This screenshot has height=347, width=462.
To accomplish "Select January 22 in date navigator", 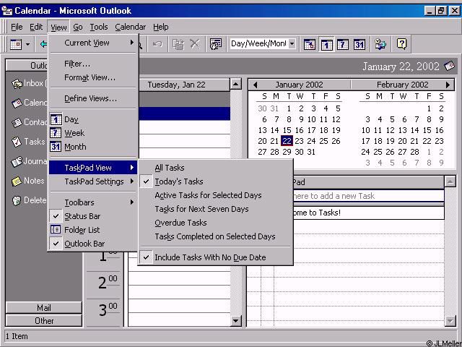I will (287, 141).
